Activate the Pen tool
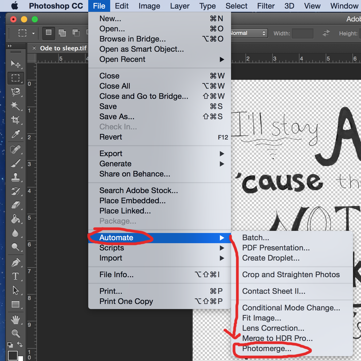Viewport: 361px width, 361px height. click(15, 262)
